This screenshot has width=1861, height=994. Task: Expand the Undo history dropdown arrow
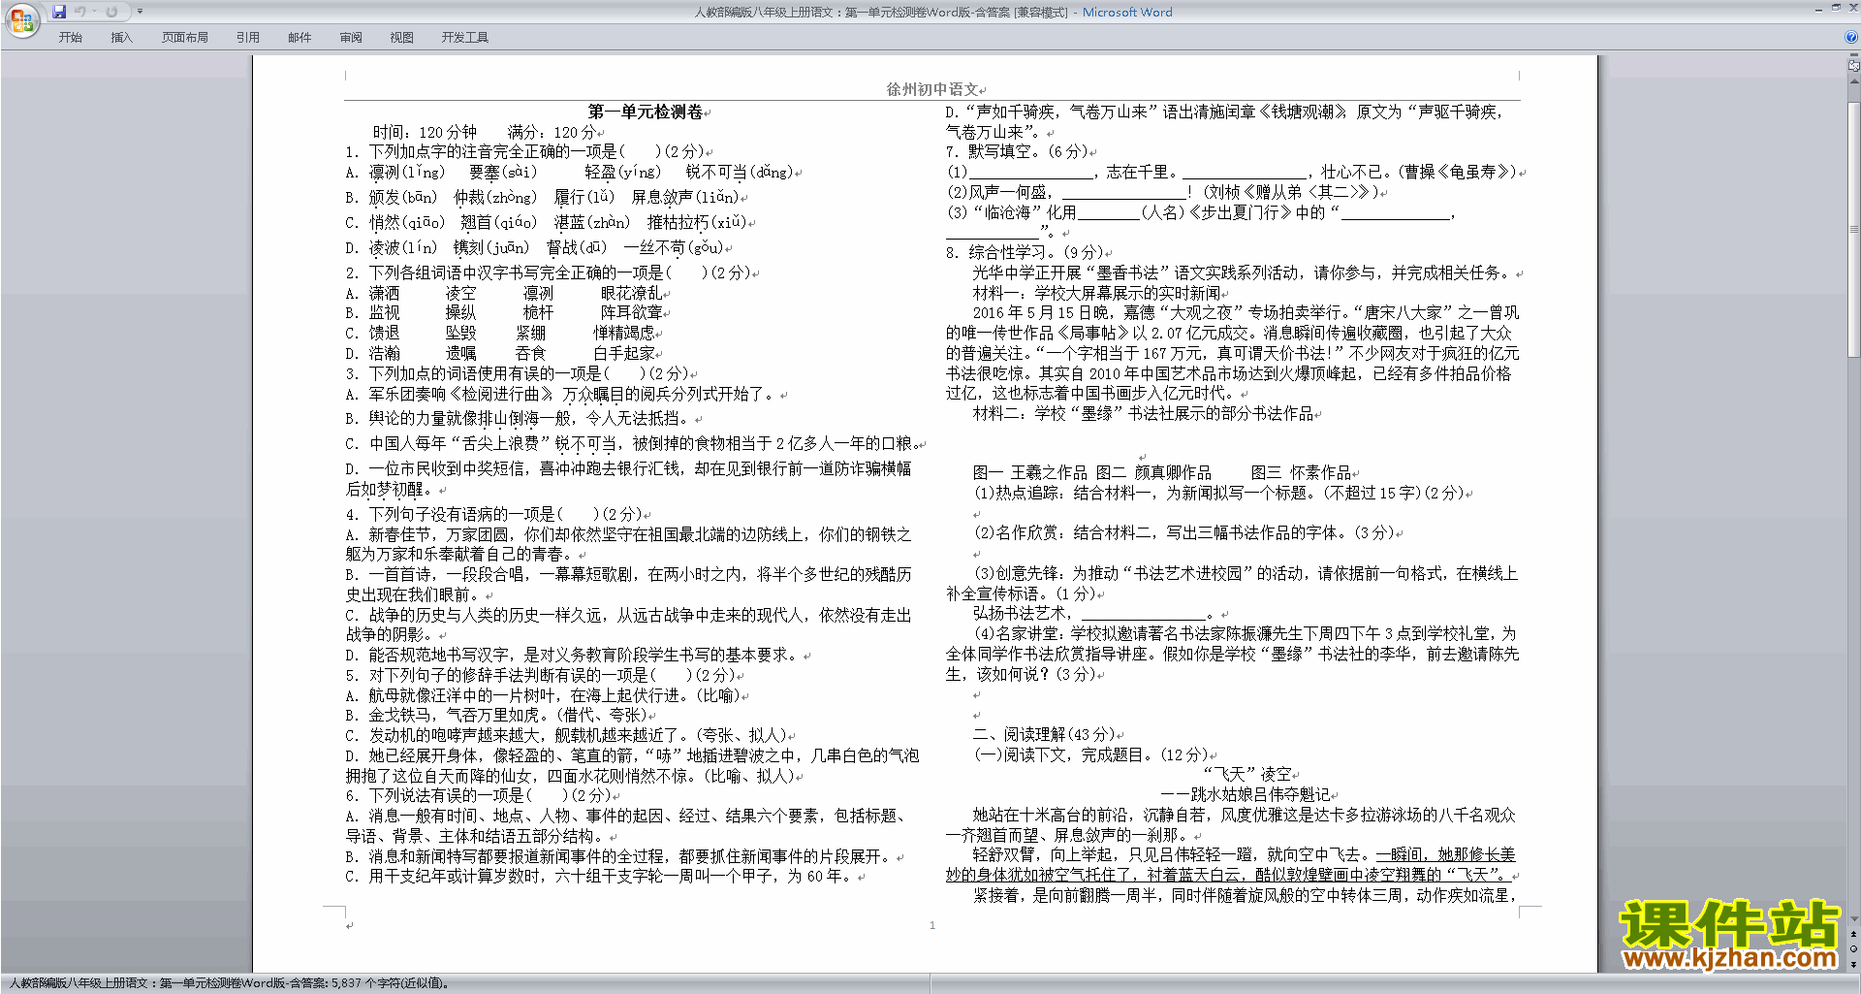(x=94, y=12)
